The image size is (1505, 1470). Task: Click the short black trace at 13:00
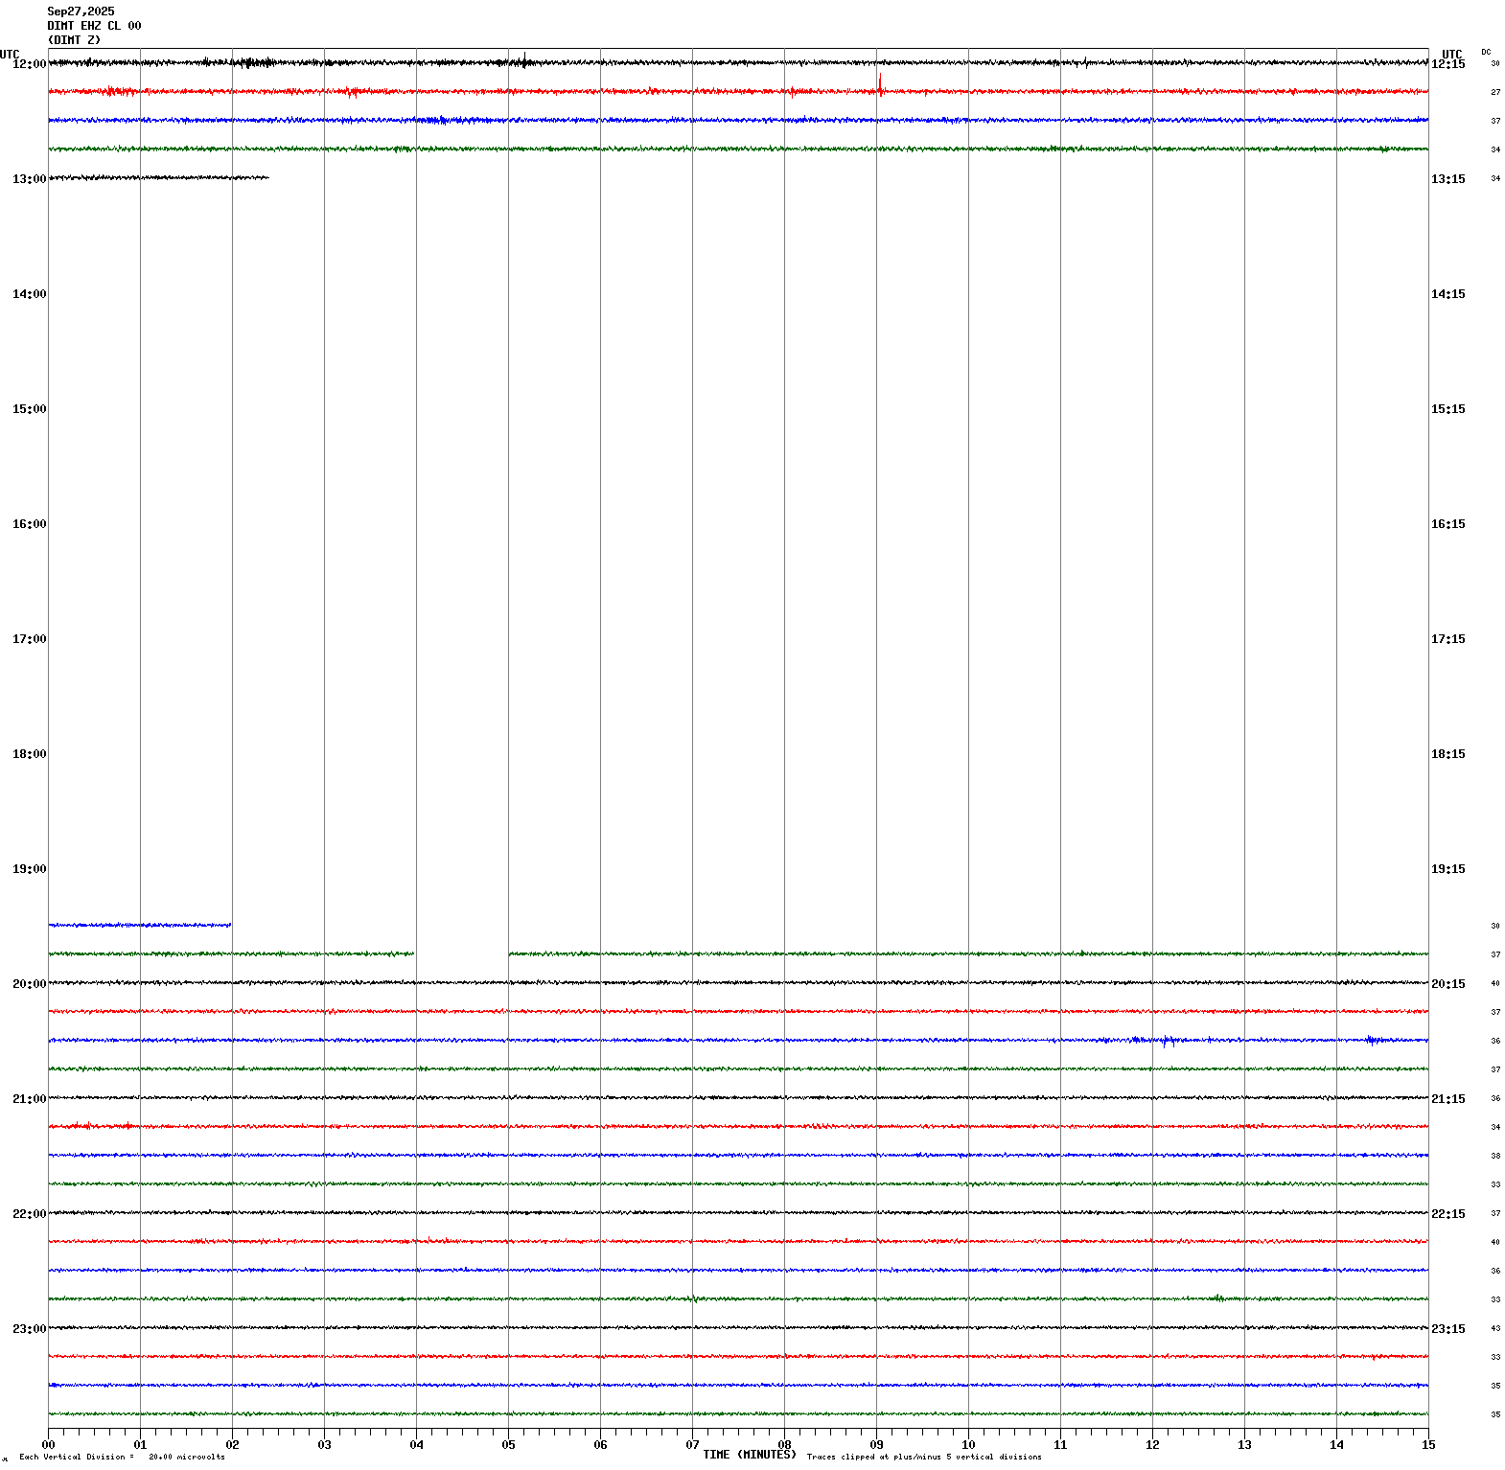click(x=158, y=177)
